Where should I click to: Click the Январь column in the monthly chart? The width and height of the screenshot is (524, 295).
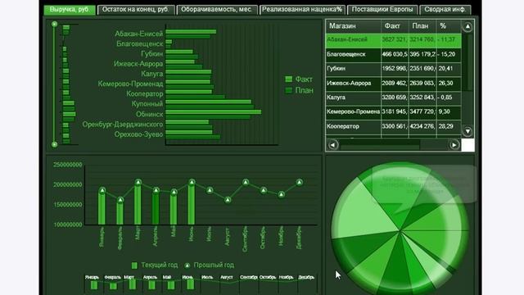pos(102,207)
